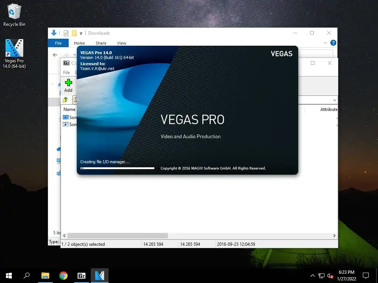The height and width of the screenshot is (283, 378).
Task: Click the right scroll arrow in 7-Zip
Action: coord(334,235)
